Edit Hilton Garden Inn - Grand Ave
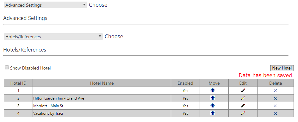Screen dimensions: 298x122 (x=243, y=98)
